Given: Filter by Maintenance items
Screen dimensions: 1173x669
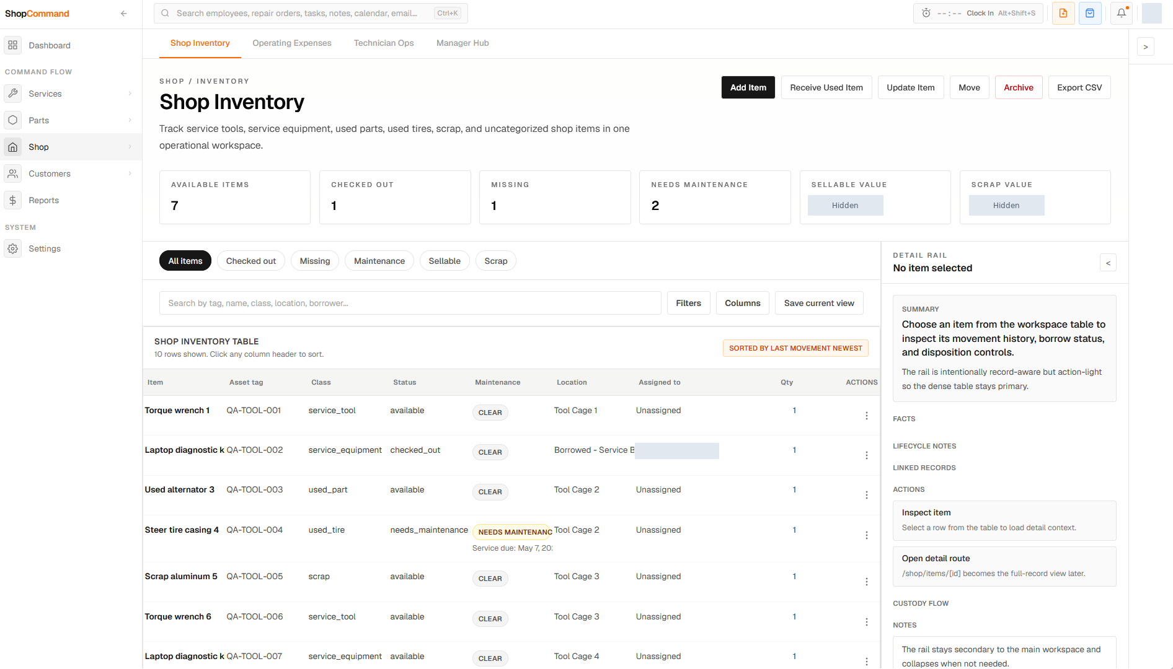Looking at the screenshot, I should click(379, 261).
